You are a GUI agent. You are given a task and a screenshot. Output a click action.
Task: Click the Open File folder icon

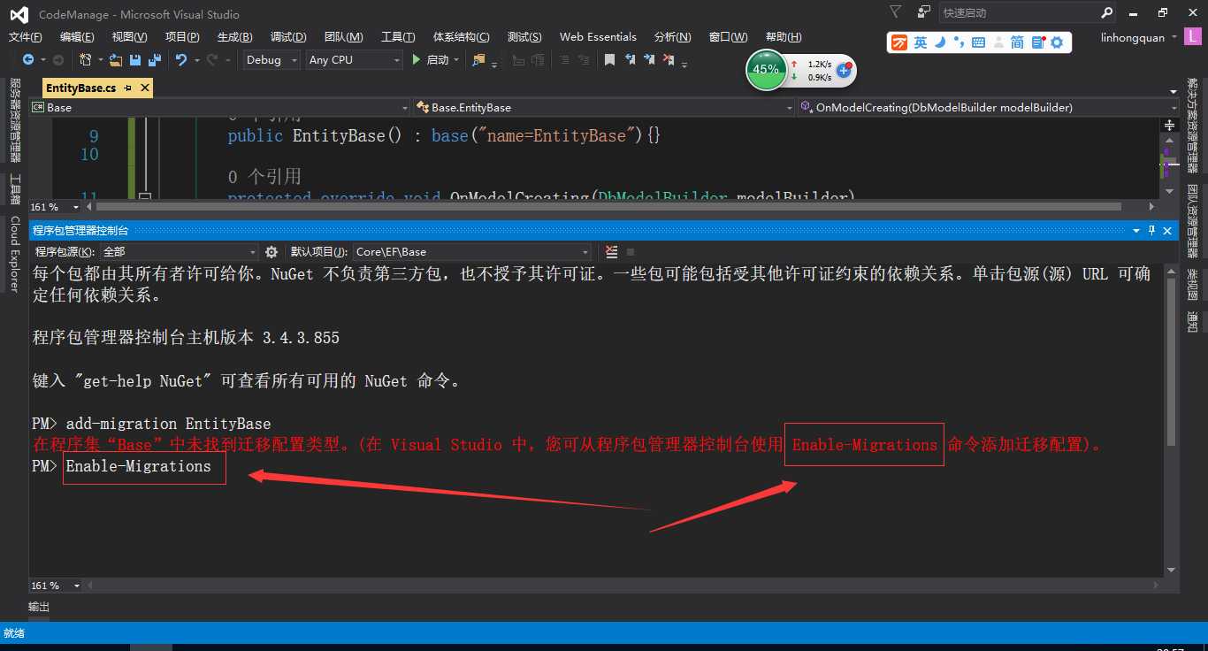117,60
